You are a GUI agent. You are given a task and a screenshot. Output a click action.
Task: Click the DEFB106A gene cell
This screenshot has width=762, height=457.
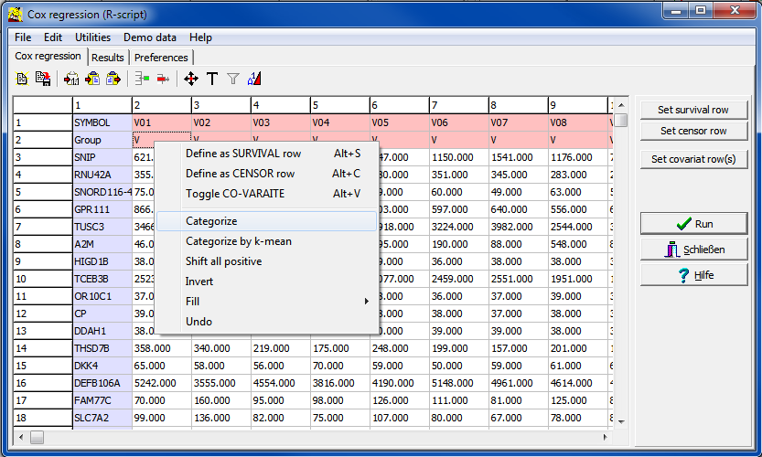[102, 383]
